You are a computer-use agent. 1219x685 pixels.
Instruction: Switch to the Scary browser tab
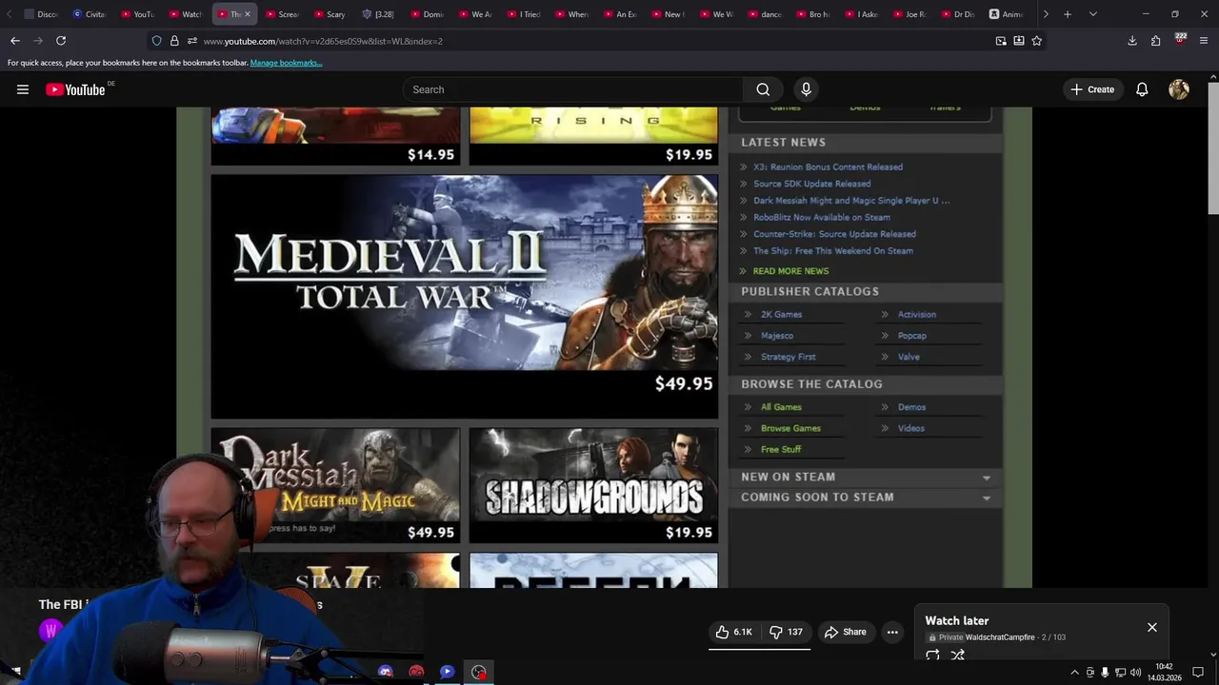point(330,14)
